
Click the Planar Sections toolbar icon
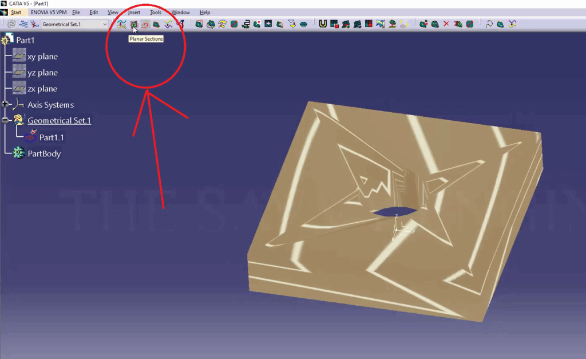click(133, 24)
